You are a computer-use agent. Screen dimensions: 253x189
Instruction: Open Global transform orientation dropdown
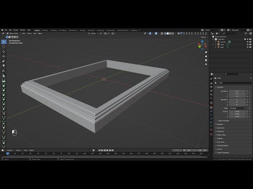point(93,34)
